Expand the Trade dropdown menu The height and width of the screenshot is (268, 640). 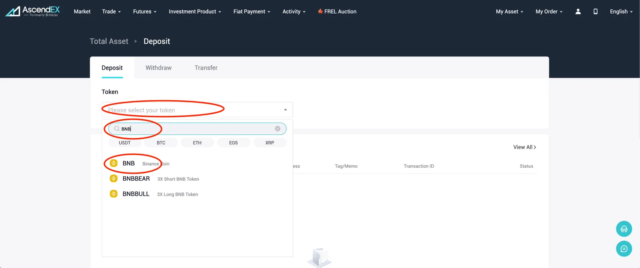111,12
